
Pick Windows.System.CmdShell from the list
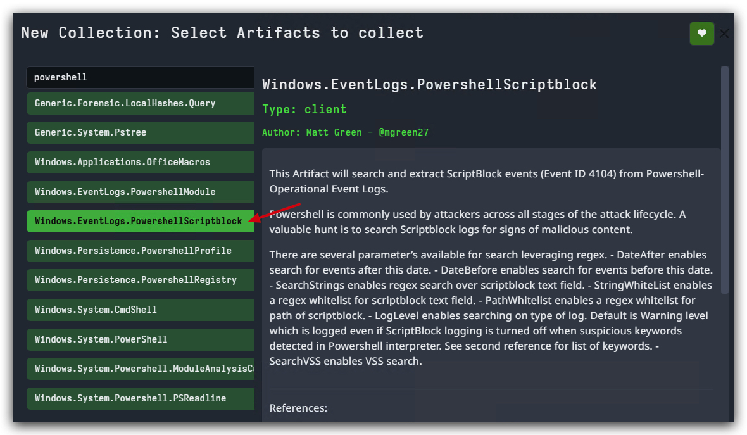pyautogui.click(x=141, y=310)
